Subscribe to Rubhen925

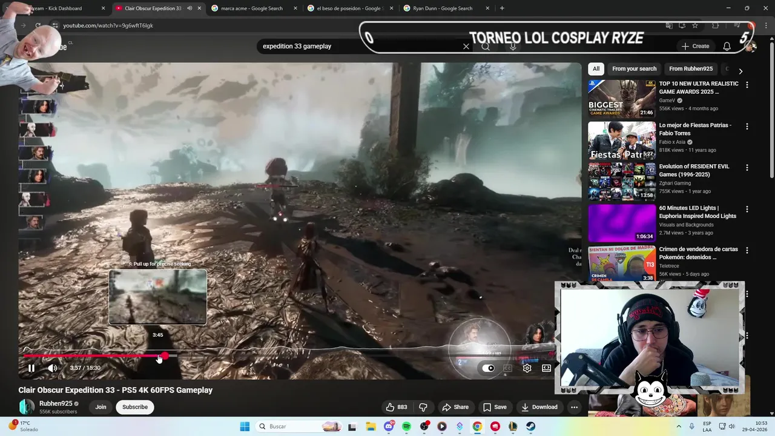point(135,407)
